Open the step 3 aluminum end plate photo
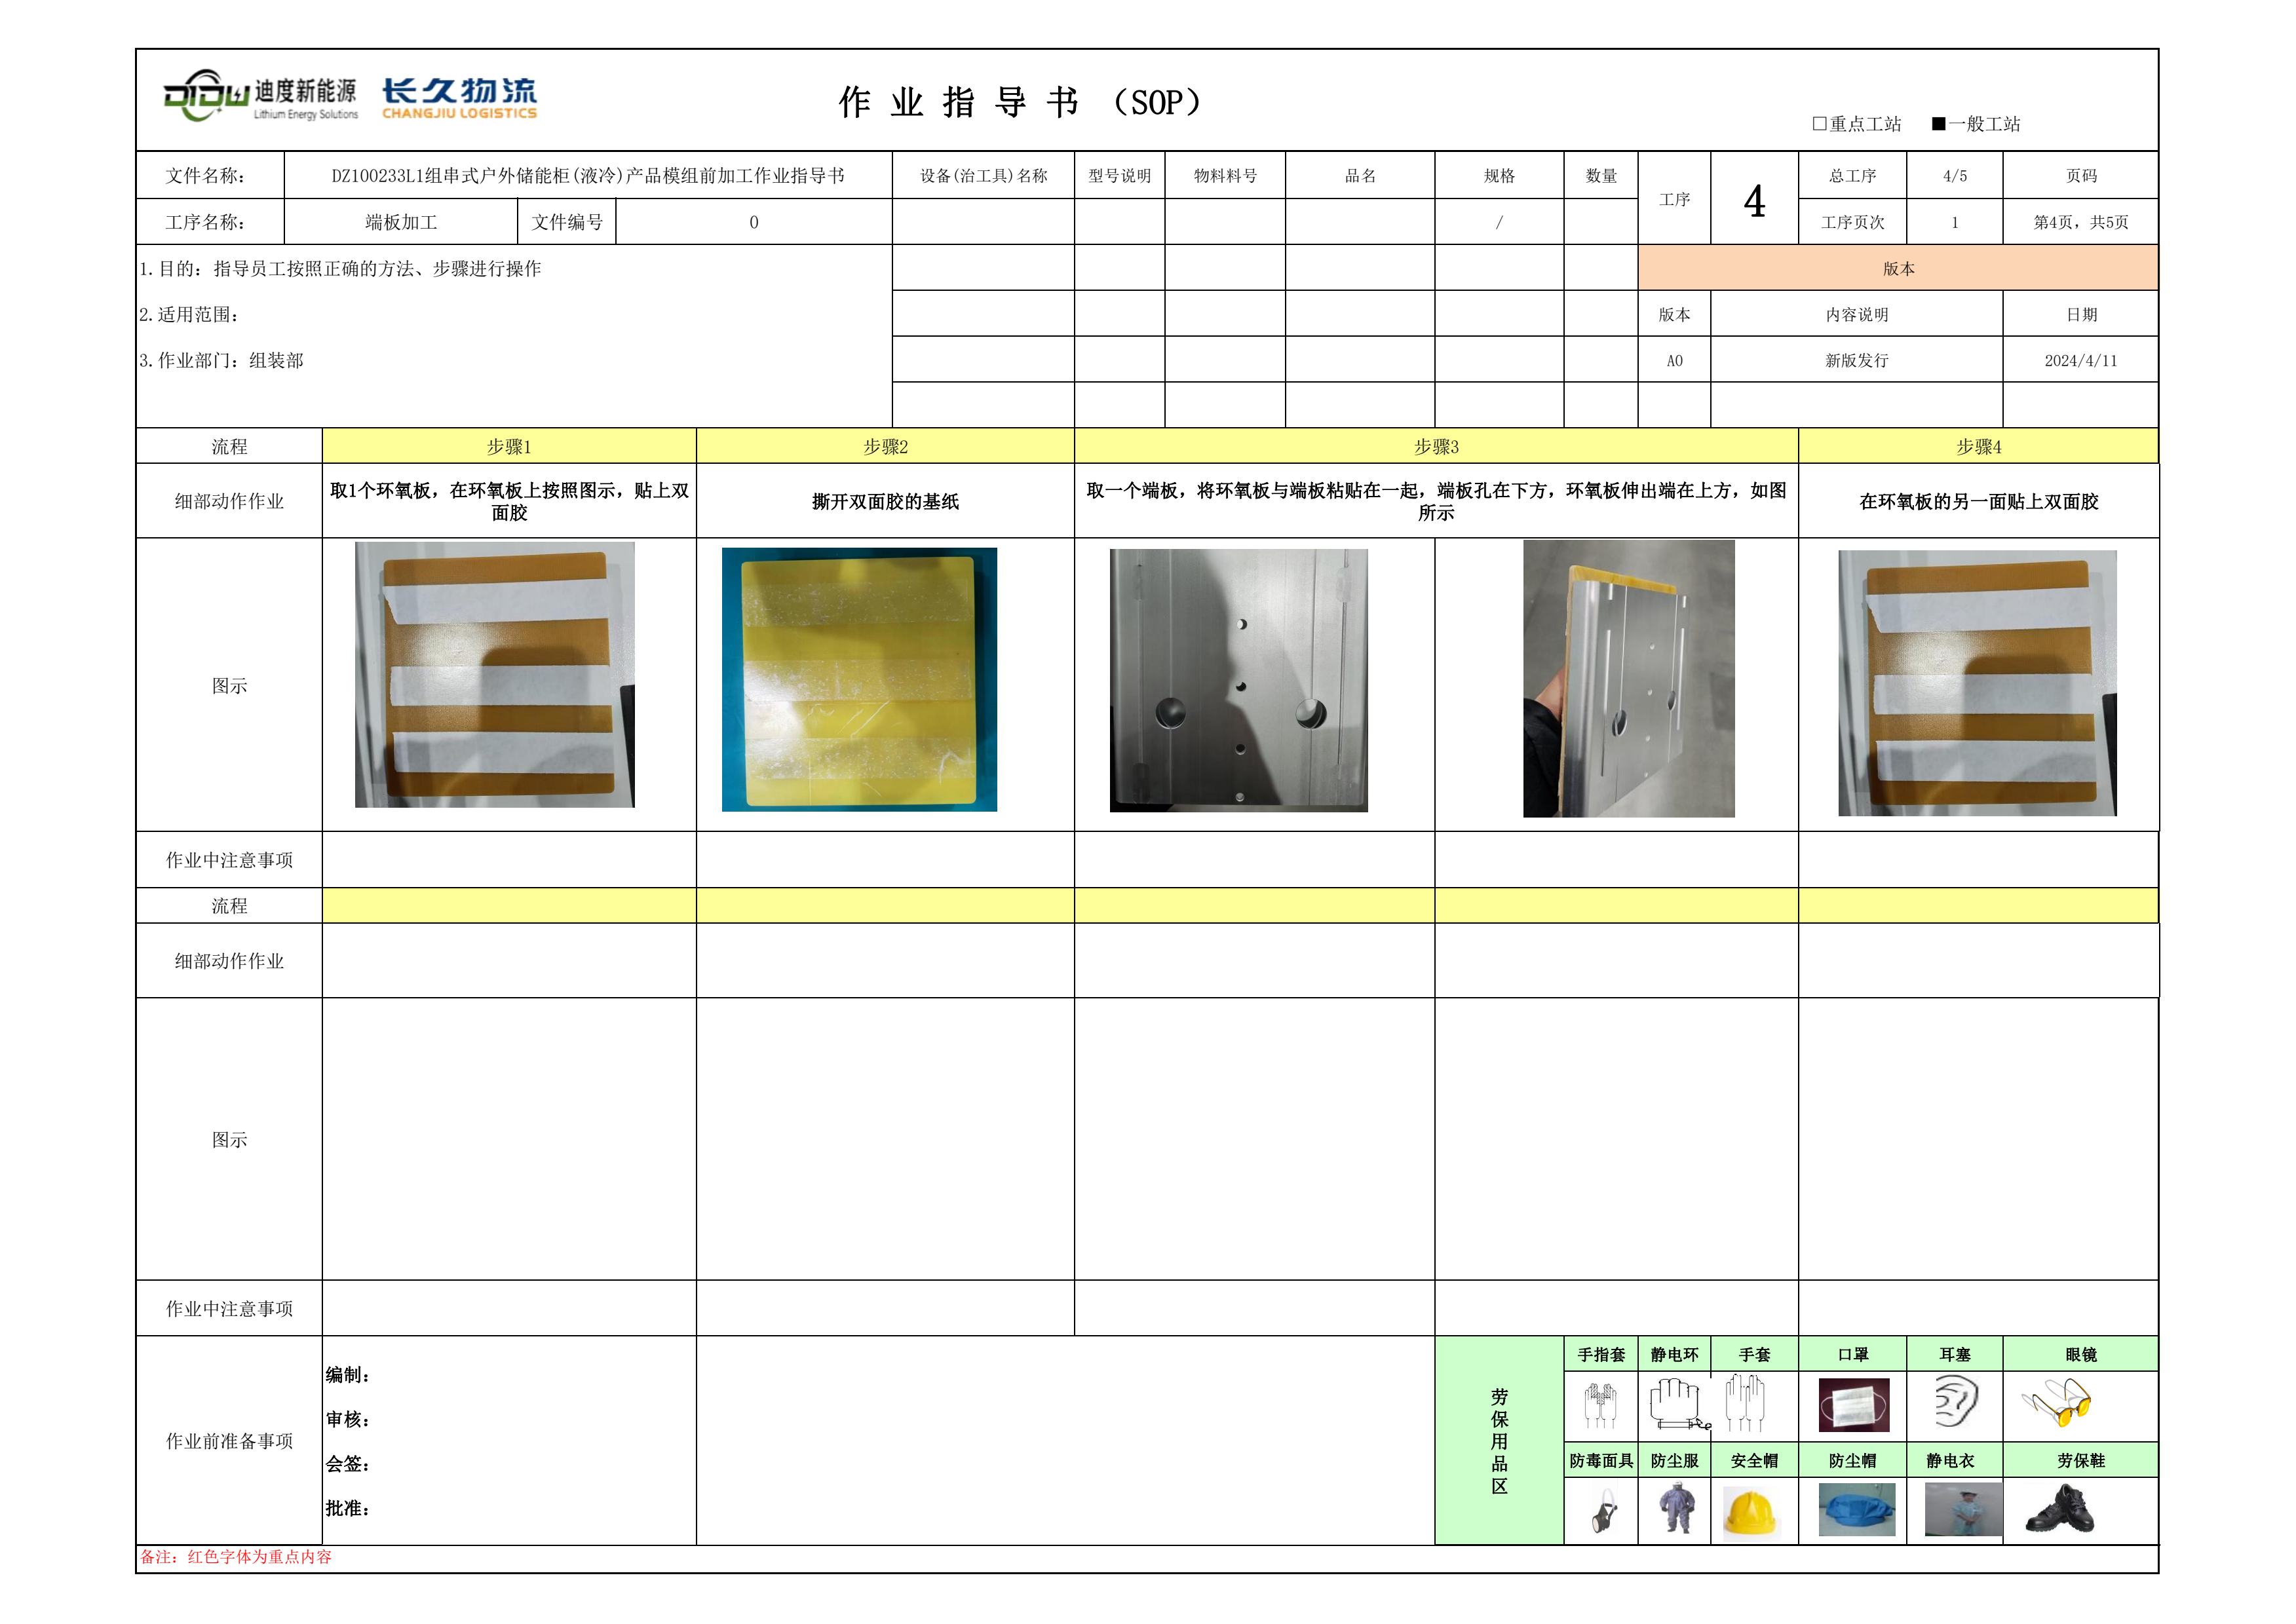The width and height of the screenshot is (2296, 1624). (1238, 680)
